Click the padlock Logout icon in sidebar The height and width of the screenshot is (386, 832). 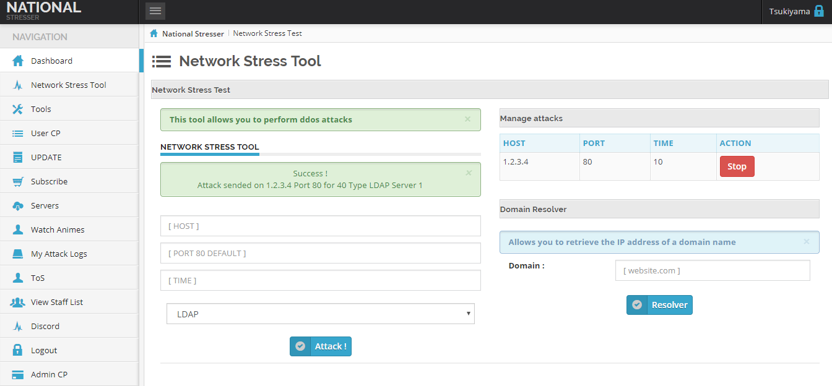click(18, 350)
